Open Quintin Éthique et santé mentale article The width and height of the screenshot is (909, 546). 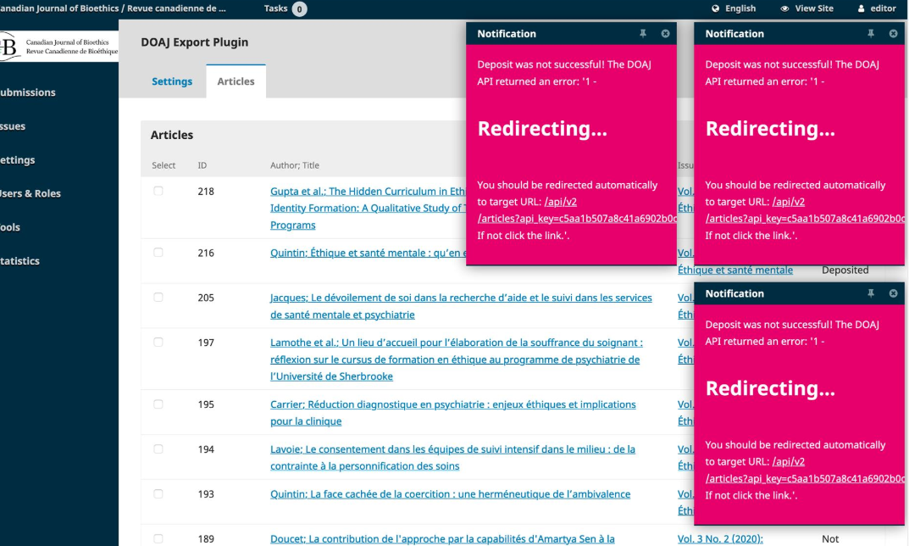[369, 253]
